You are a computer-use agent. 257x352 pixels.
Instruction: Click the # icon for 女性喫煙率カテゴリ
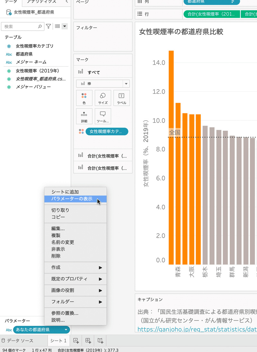(9, 46)
